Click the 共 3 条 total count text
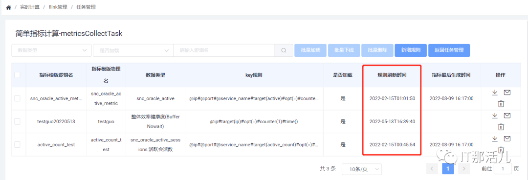 pos(328,169)
